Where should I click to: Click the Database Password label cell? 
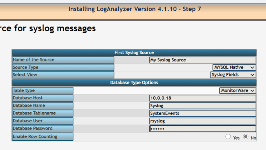click(43, 128)
